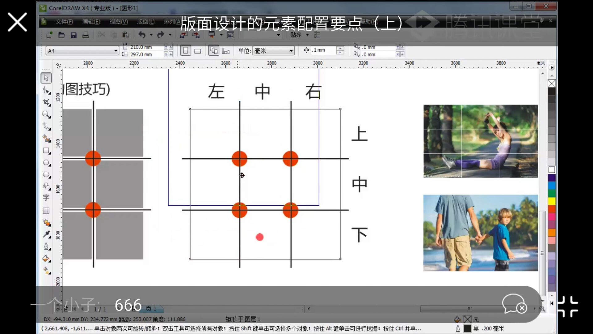Screen dimensions: 593x334
Task: Open the 编辑(E) menu
Action: coord(91,22)
